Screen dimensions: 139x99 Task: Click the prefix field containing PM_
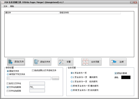tap(37, 87)
